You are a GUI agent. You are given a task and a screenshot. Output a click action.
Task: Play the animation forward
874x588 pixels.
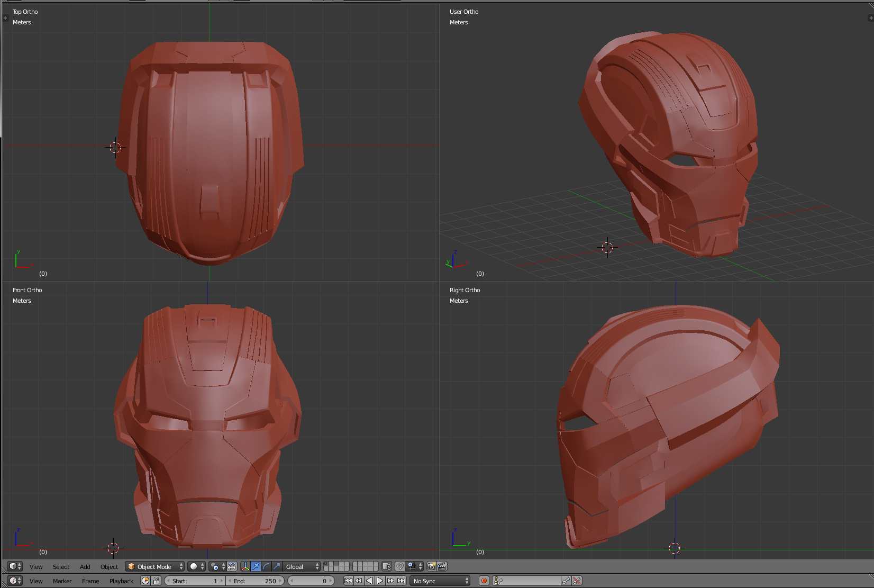380,581
